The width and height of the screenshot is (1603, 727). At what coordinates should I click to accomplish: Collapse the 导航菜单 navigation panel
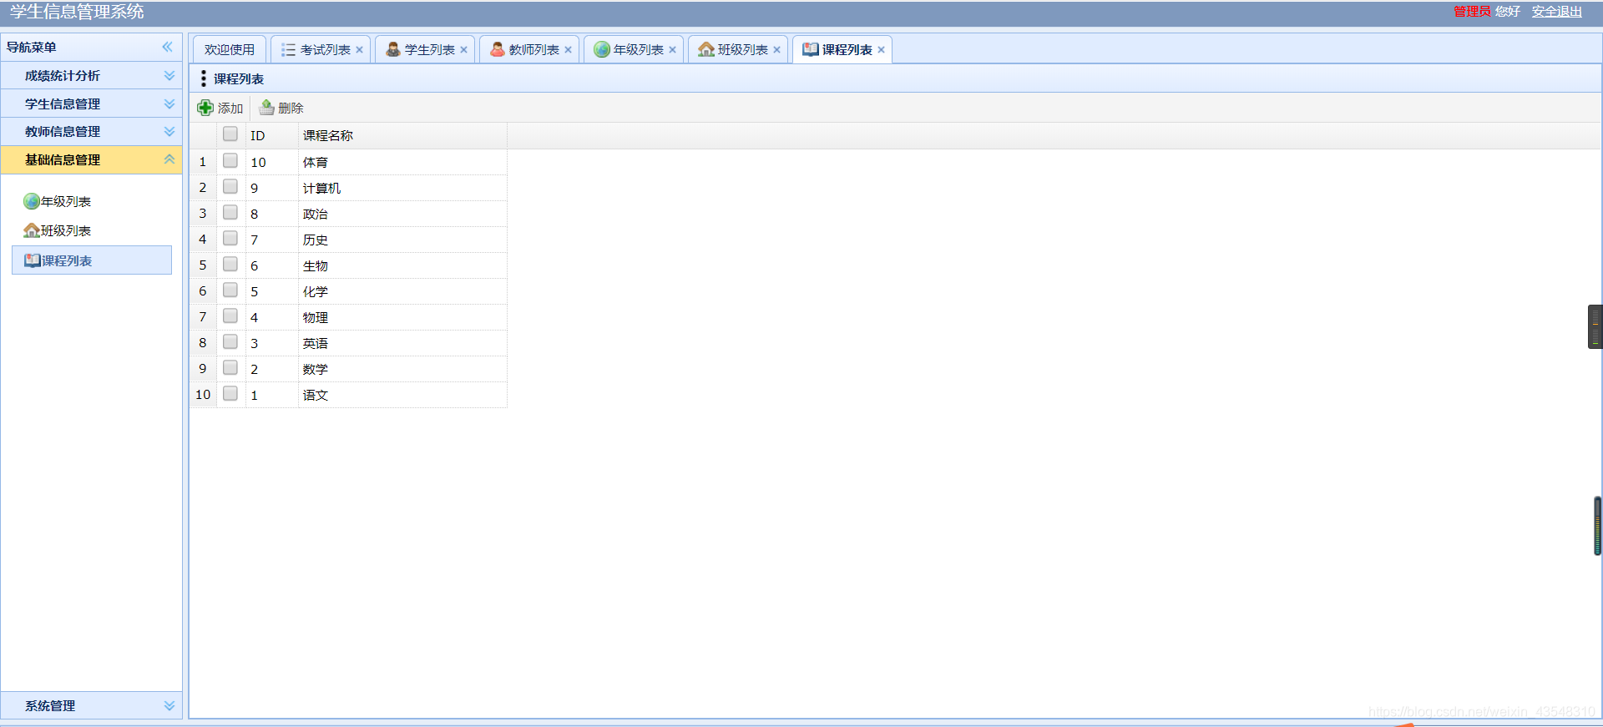pyautogui.click(x=168, y=47)
